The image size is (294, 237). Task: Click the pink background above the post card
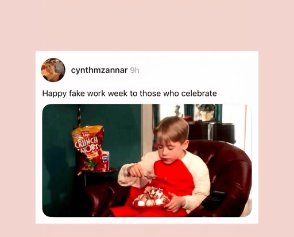[x=147, y=25]
